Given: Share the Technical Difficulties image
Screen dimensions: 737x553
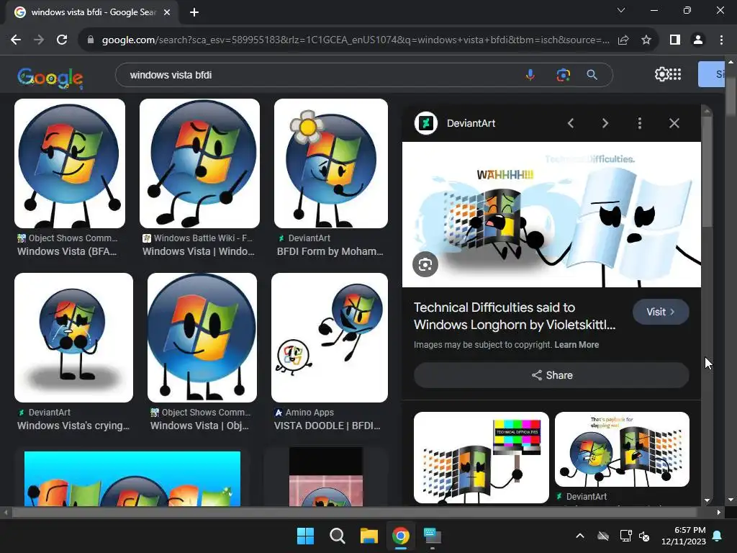Looking at the screenshot, I should [x=551, y=375].
